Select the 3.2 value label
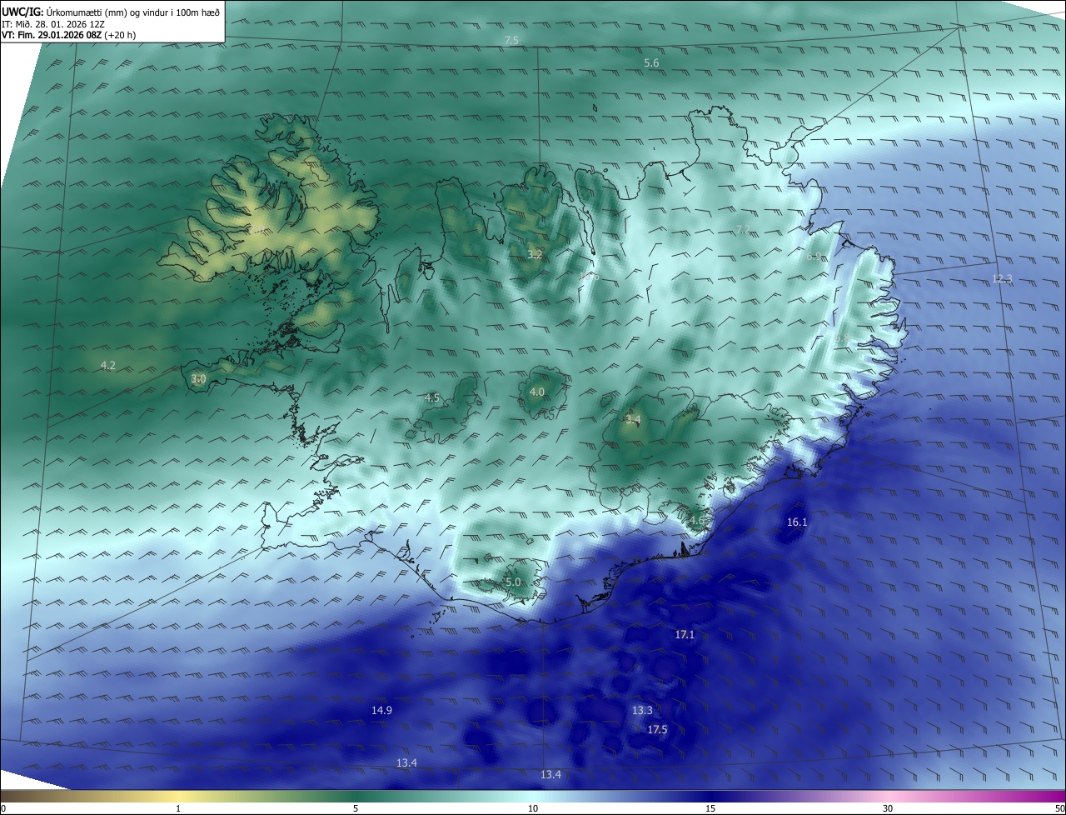1066x815 pixels. point(535,255)
